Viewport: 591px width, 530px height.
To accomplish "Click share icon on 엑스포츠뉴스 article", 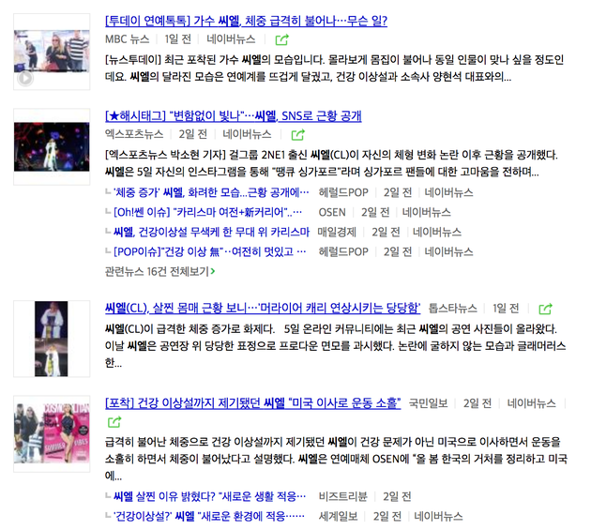I will (298, 134).
